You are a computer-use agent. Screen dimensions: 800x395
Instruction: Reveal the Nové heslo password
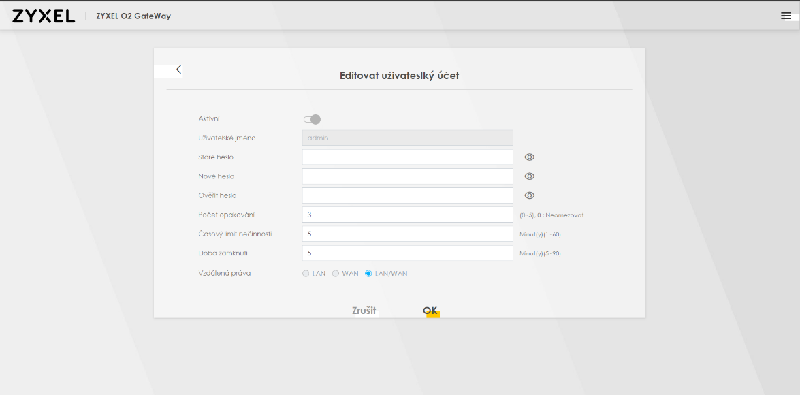click(x=530, y=176)
